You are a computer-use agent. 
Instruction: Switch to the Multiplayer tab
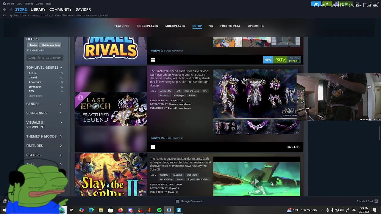coord(175,26)
